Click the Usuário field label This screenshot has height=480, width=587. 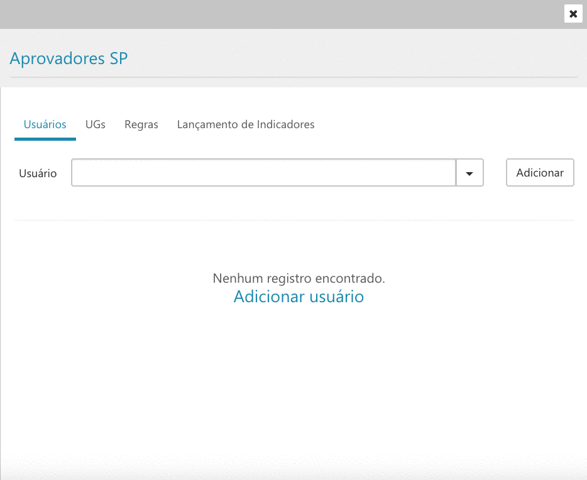tap(38, 173)
